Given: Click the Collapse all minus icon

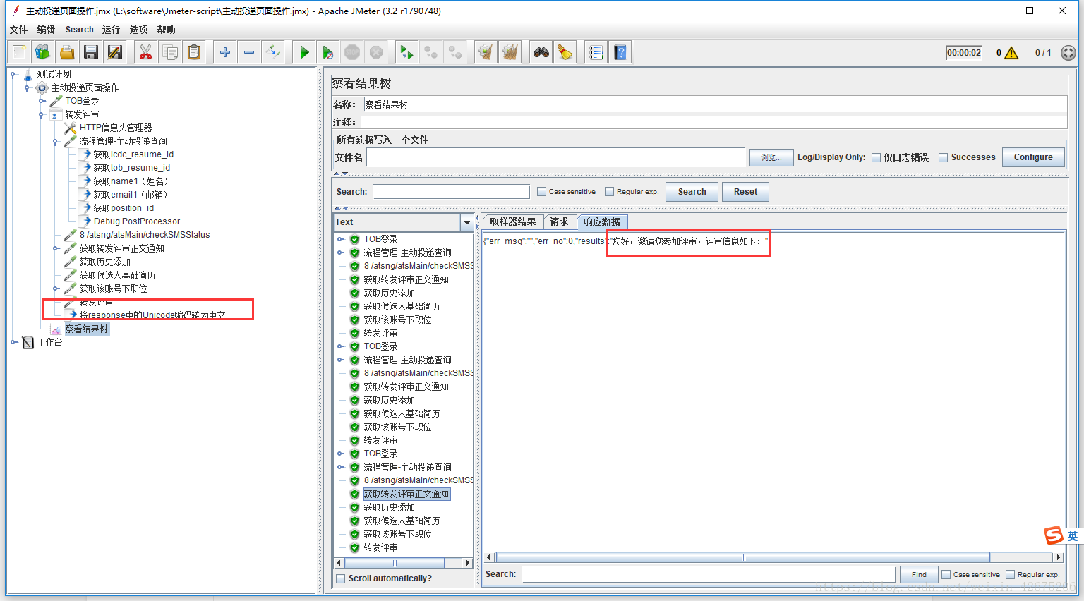Looking at the screenshot, I should pos(249,52).
